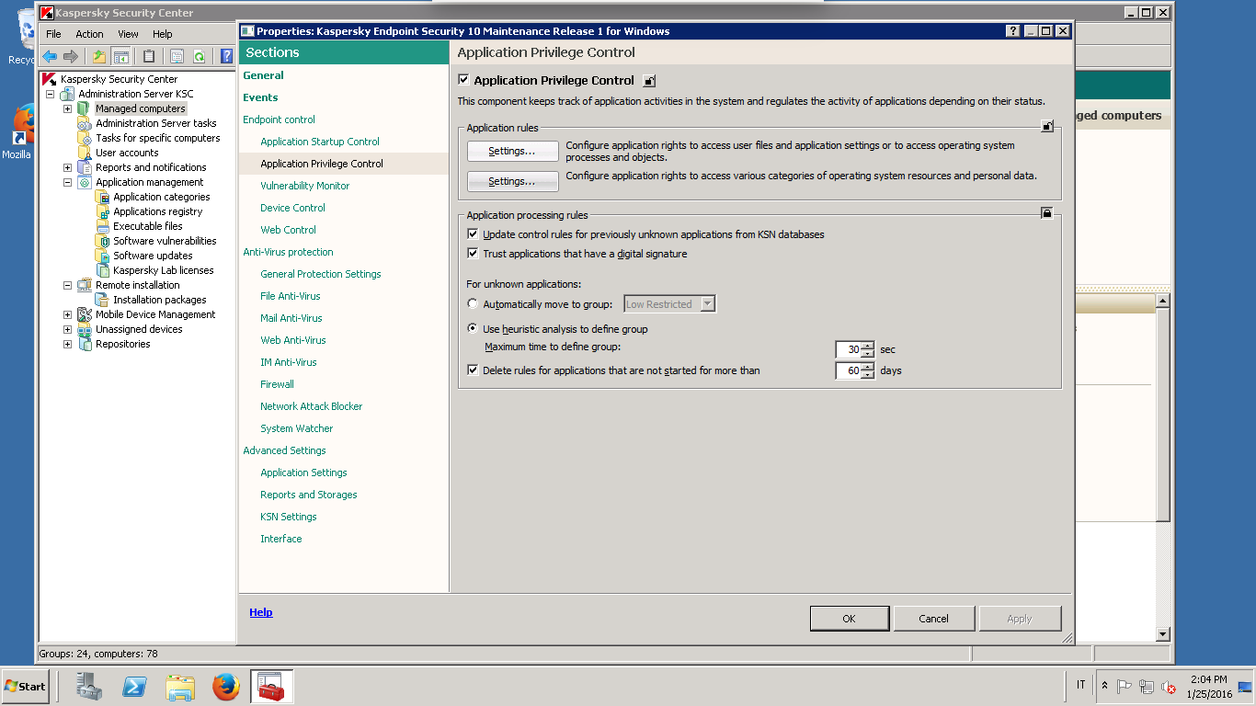Click the clipboard icon in console toolbar
Viewport: 1256px width, 706px height.
[x=148, y=56]
